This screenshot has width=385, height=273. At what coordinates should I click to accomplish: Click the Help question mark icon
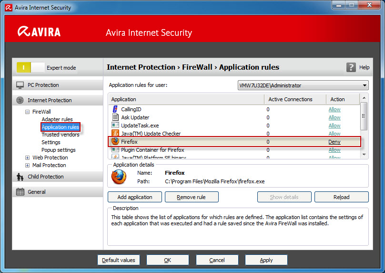[351, 67]
